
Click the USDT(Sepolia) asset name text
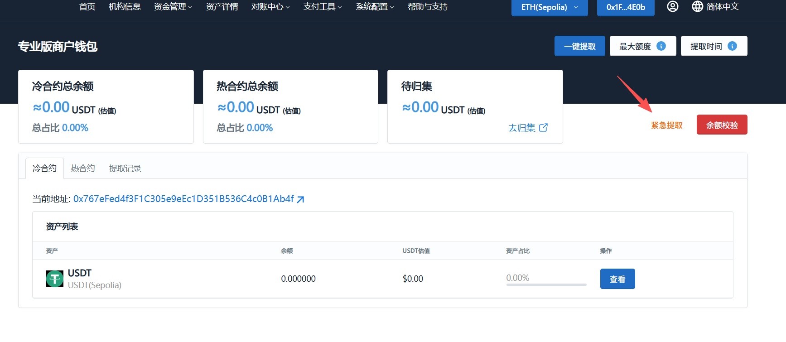click(95, 285)
